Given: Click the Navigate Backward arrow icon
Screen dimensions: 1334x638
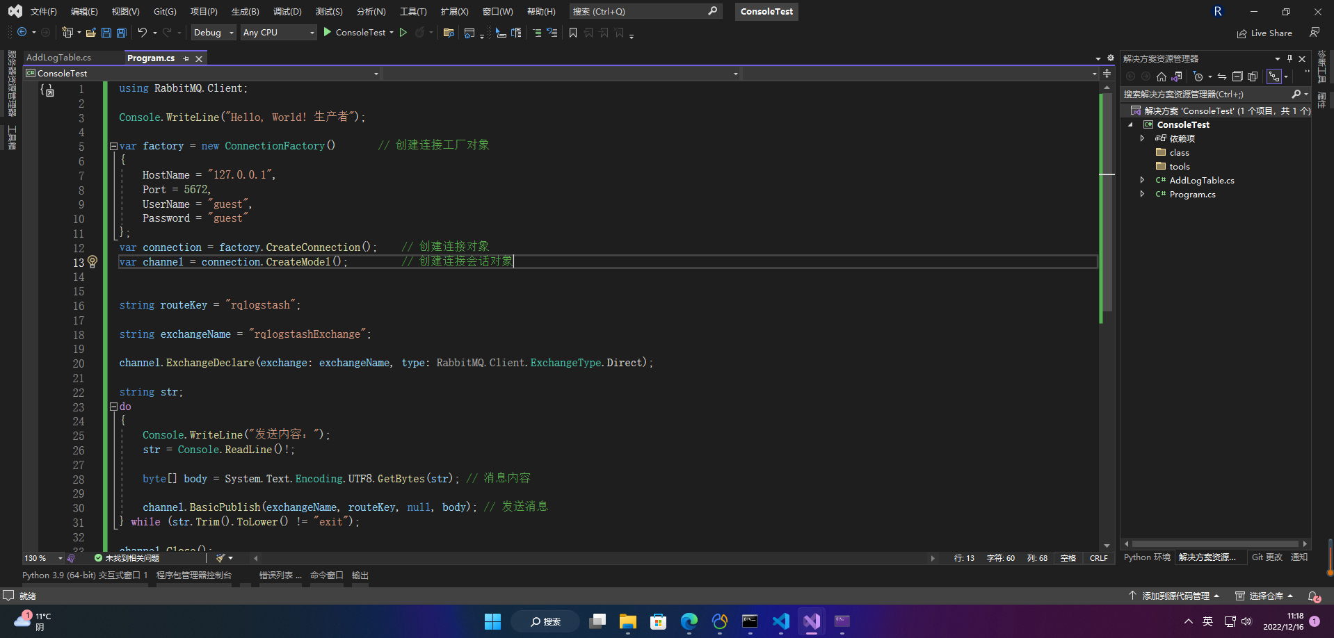Looking at the screenshot, I should point(22,33).
